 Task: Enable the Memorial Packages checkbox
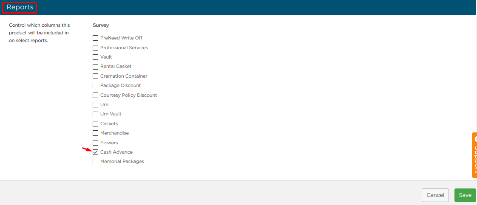(x=96, y=162)
